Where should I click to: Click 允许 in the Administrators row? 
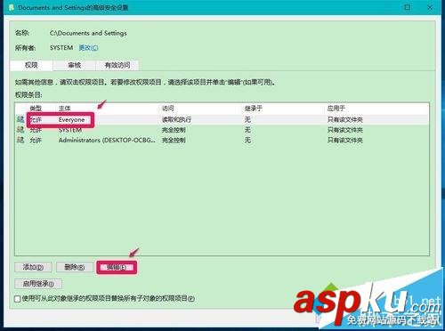click(36, 140)
